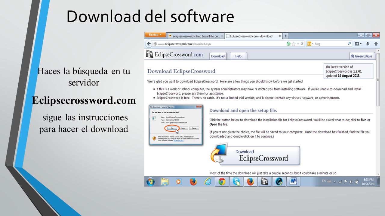Open the Firefox menu button

(x=155, y=35)
